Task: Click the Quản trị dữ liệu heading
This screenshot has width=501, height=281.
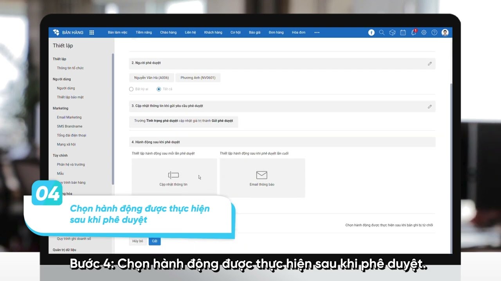Action: [x=65, y=249]
